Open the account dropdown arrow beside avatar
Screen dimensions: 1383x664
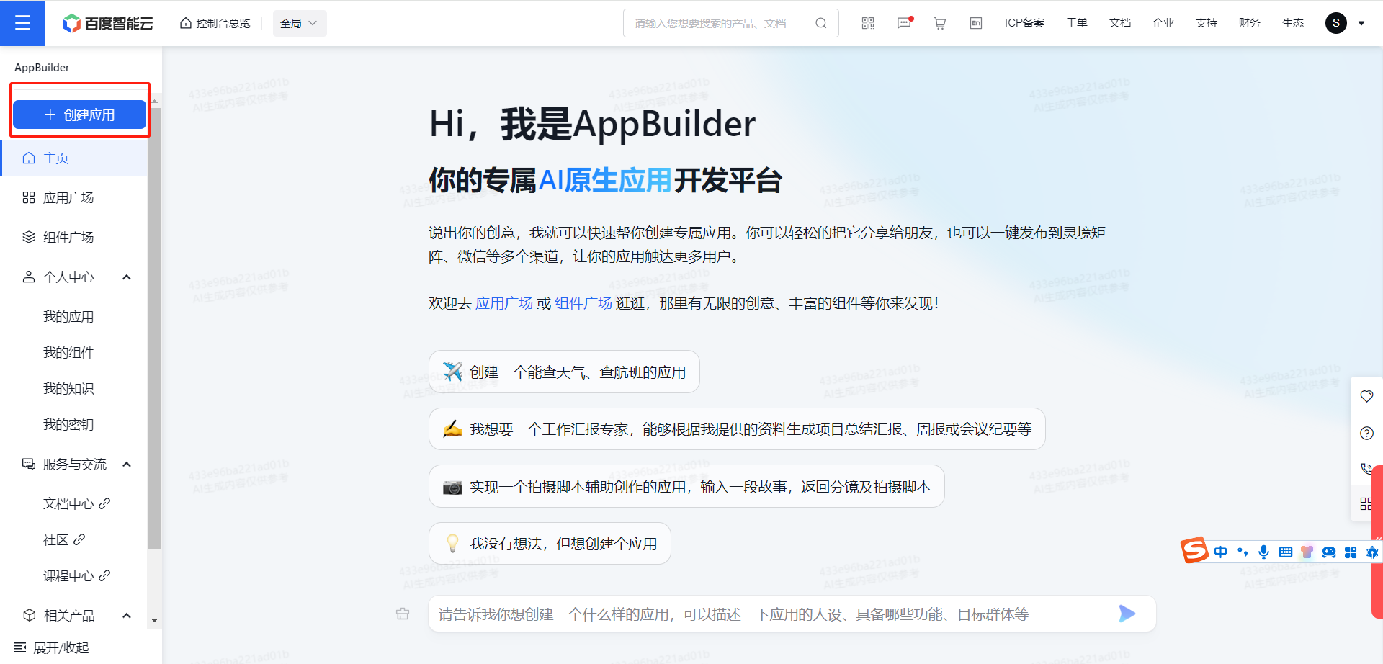point(1361,23)
